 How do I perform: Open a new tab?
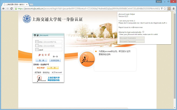click(31, 5)
